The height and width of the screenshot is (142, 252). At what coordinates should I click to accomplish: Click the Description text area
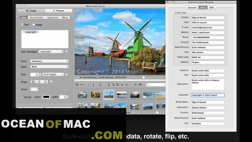click(x=208, y=84)
